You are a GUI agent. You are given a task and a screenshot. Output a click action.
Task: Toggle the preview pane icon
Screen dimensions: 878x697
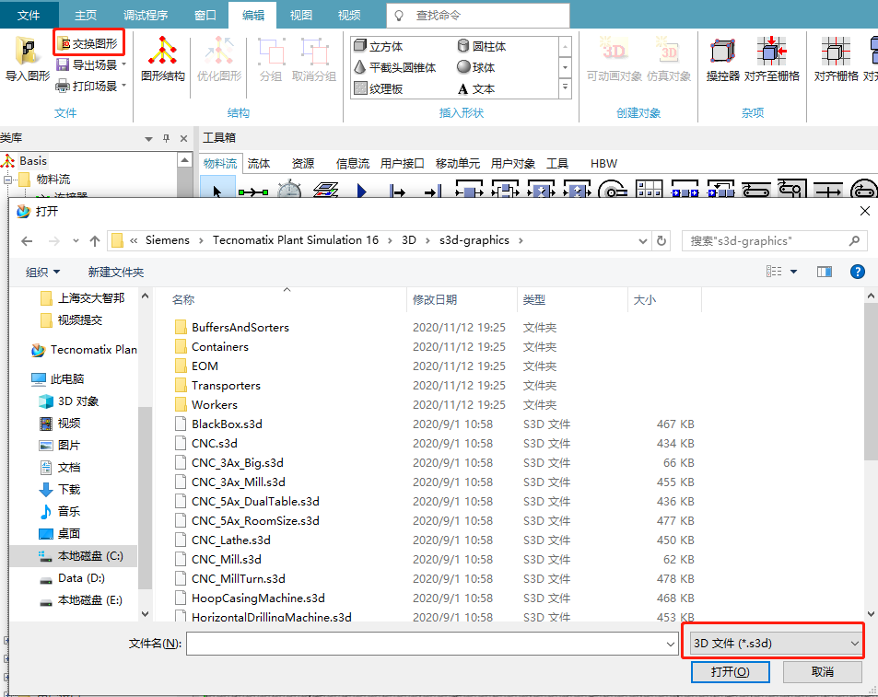click(825, 272)
